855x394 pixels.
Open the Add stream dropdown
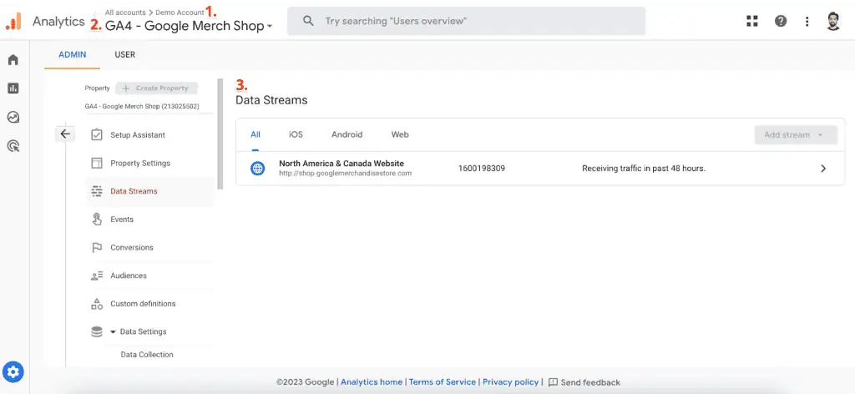pyautogui.click(x=796, y=134)
